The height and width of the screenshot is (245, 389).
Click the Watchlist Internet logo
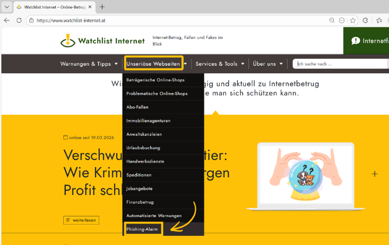[x=103, y=41]
